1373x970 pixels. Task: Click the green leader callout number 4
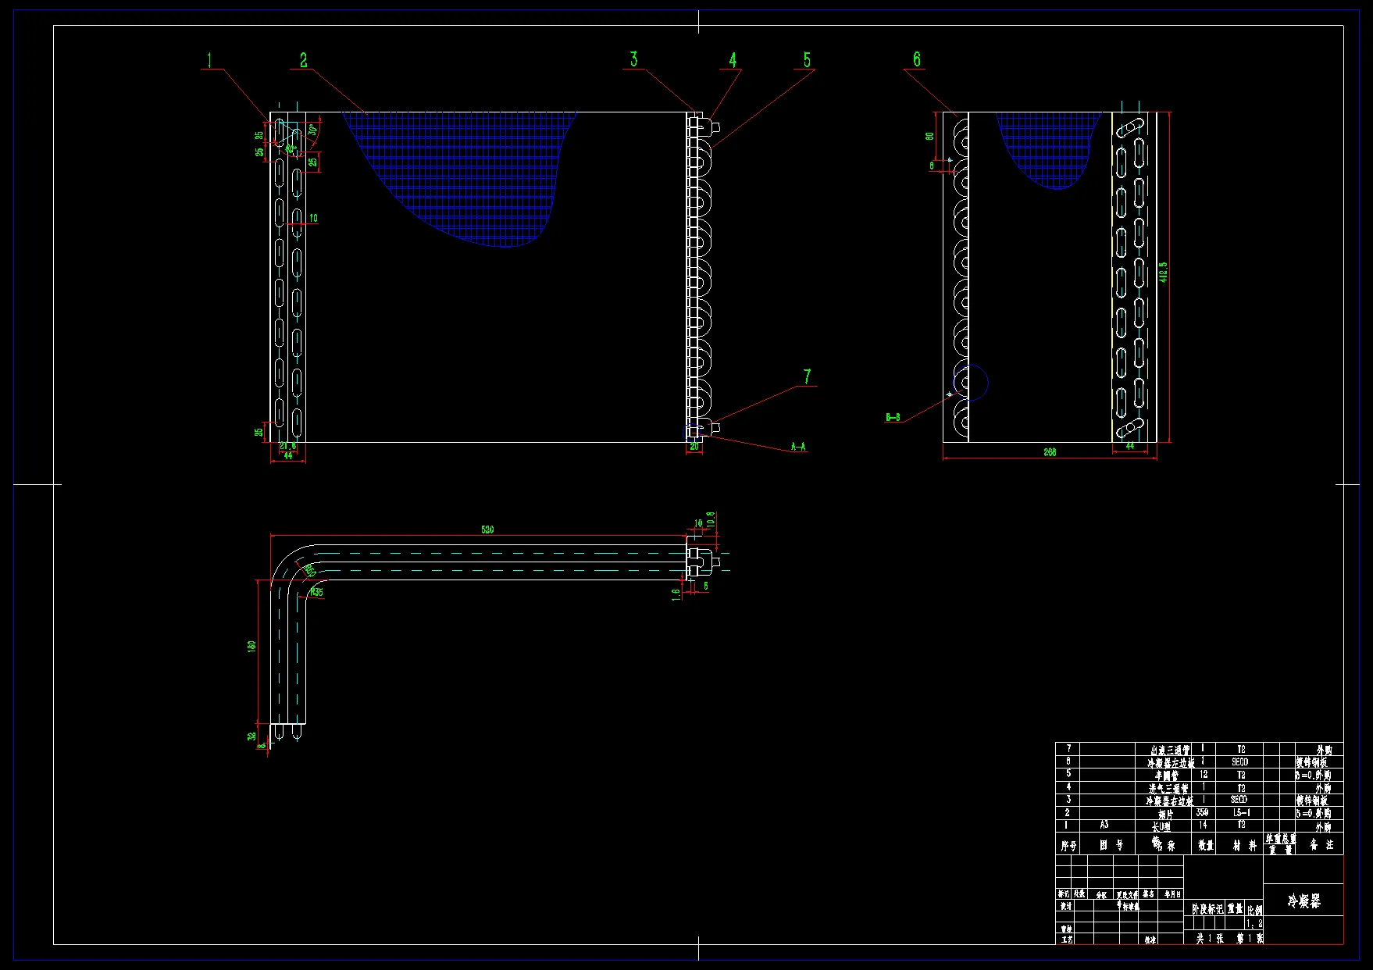[733, 60]
